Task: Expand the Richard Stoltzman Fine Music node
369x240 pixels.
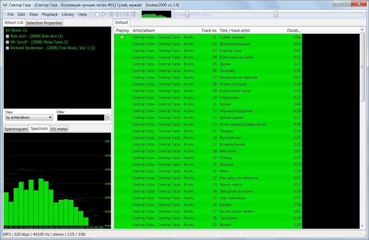Action: pyautogui.click(x=8, y=48)
